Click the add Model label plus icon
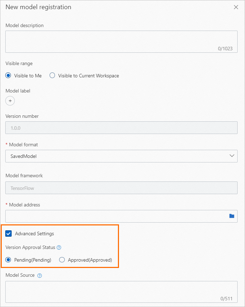 pos(10,101)
